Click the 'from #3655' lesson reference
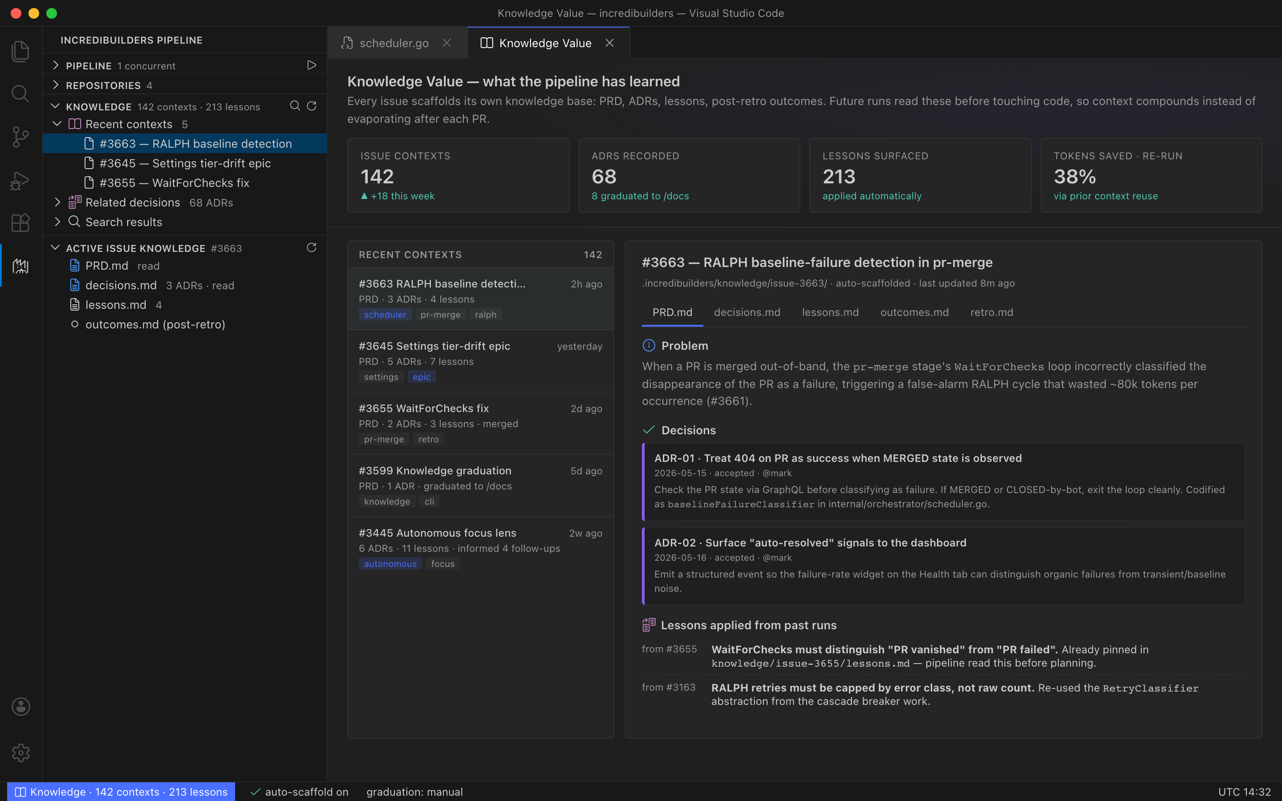This screenshot has height=801, width=1282. coord(669,649)
